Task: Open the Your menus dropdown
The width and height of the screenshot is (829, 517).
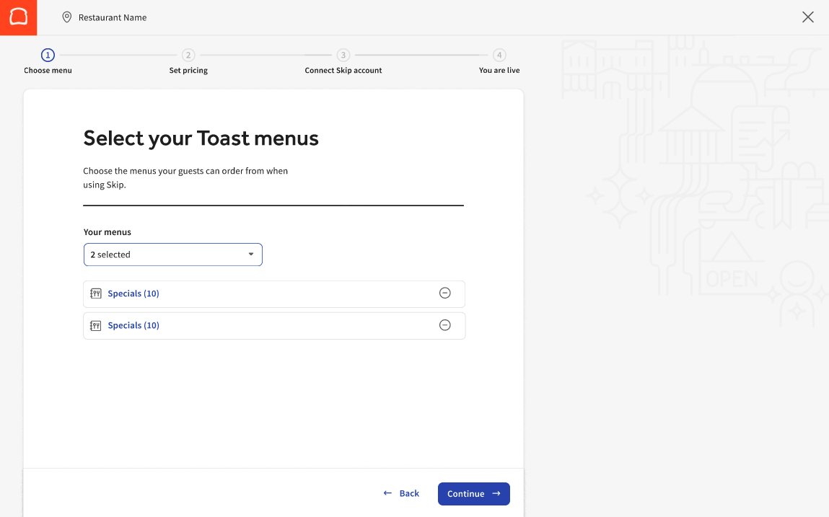Action: (x=172, y=255)
